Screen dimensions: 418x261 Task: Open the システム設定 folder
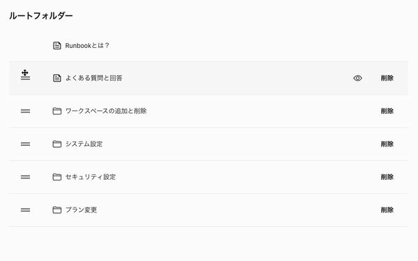pyautogui.click(x=84, y=144)
